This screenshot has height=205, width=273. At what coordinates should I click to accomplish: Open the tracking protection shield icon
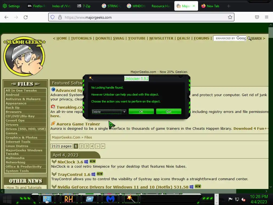(53, 17)
